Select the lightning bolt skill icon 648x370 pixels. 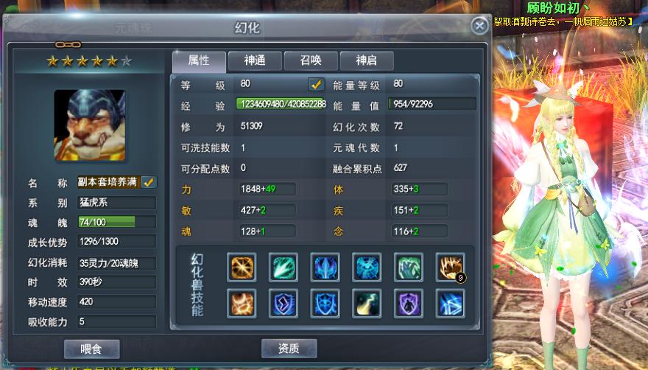(x=367, y=304)
